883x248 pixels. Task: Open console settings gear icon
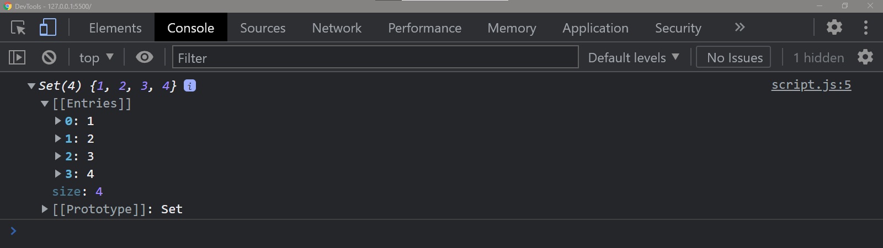tap(865, 57)
